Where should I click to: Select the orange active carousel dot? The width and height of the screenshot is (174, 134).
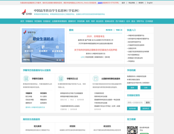(x=63, y=60)
